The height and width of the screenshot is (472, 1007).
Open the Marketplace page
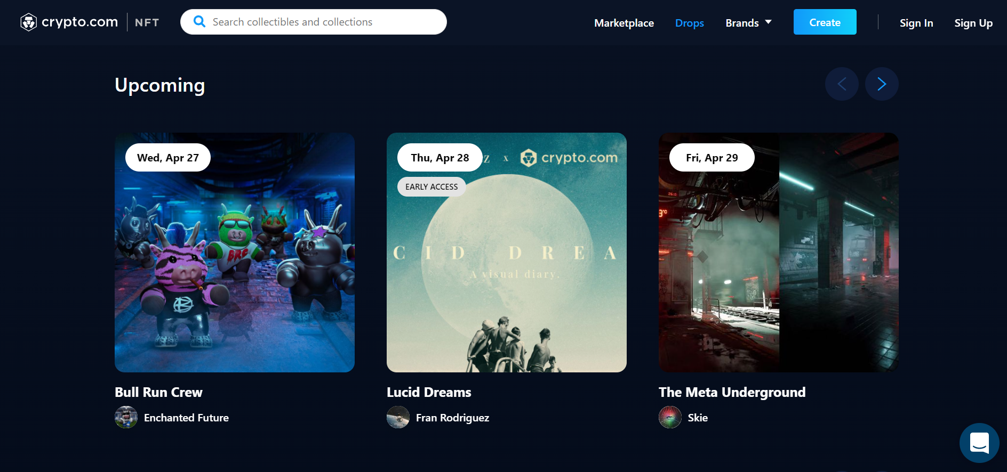tap(624, 23)
